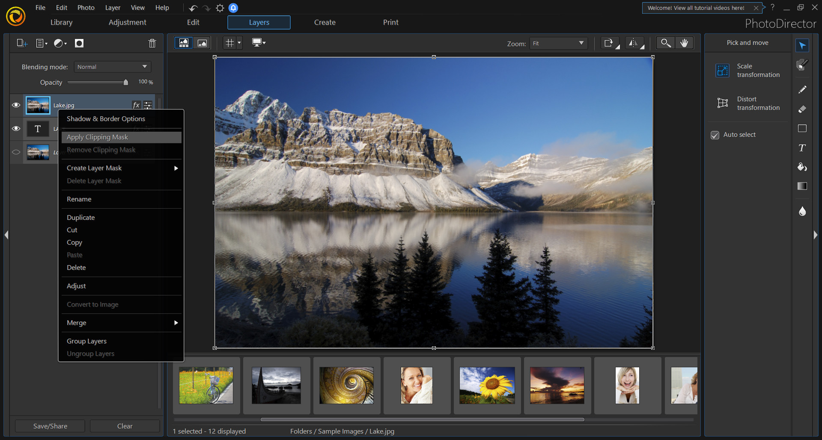Switch to the Create tab

point(325,22)
